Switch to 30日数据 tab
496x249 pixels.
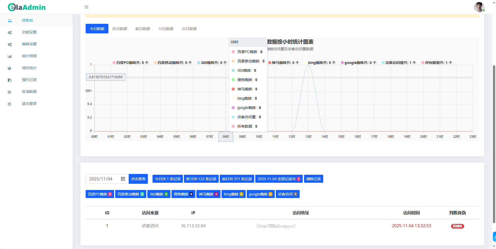tap(189, 29)
